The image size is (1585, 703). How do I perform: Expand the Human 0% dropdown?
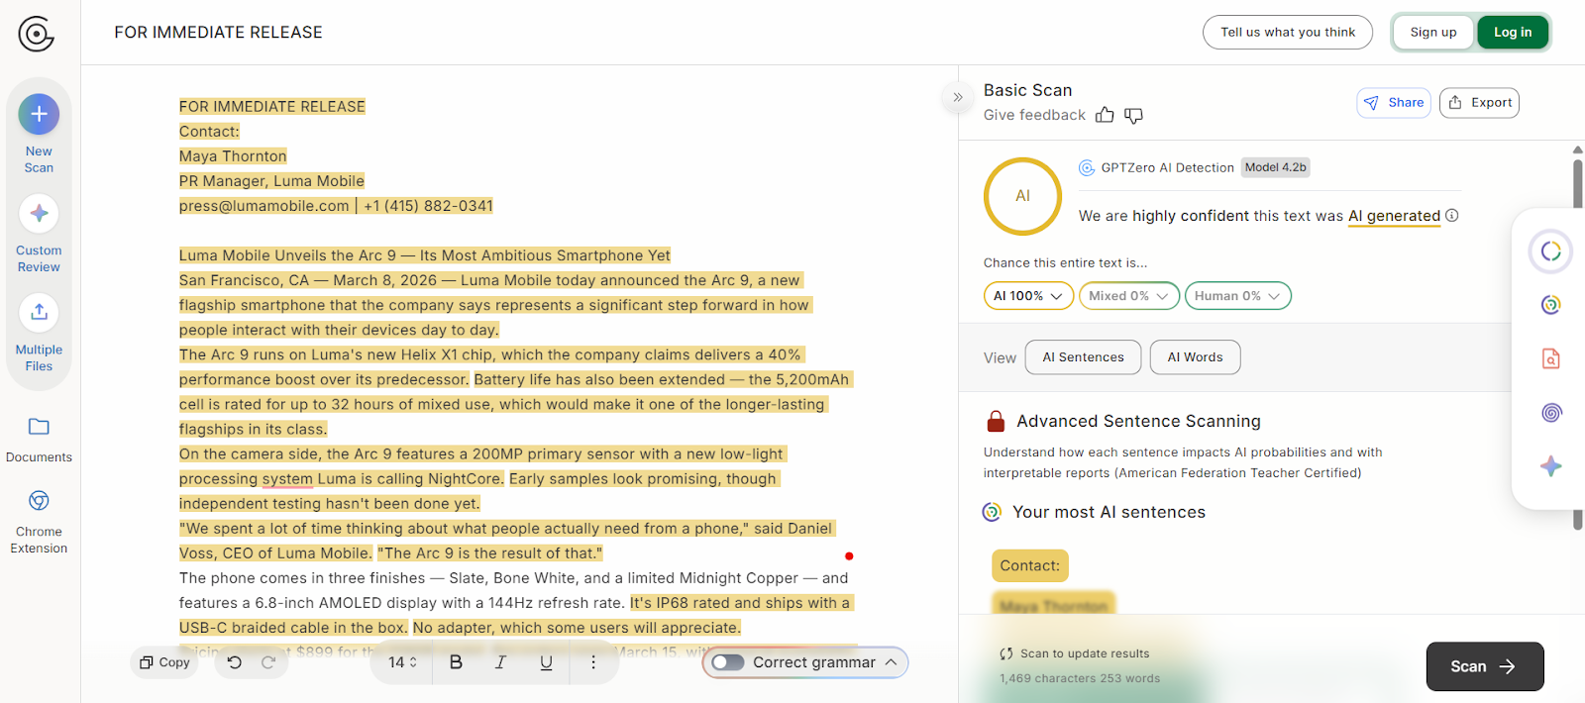click(1237, 296)
